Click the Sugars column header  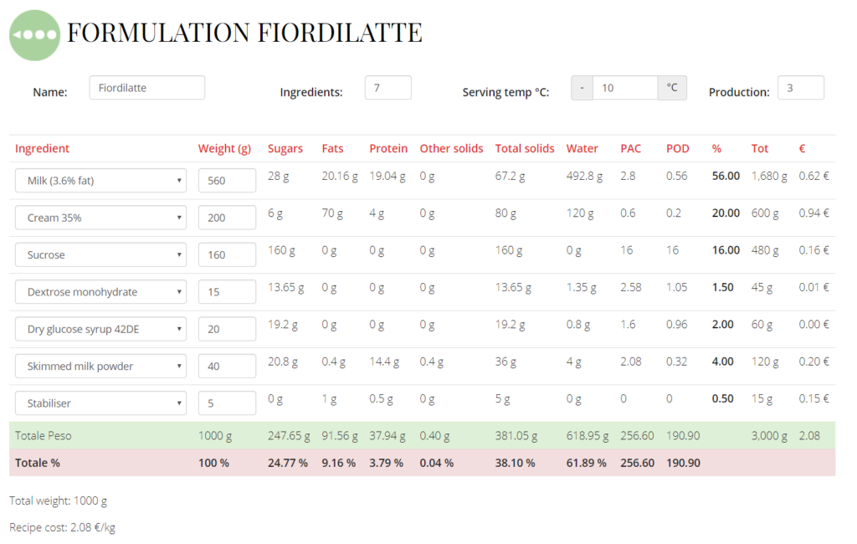coord(285,149)
